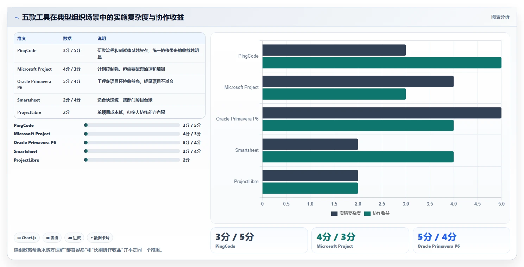Viewport: 524px width, 267px height.
Task: Click the green legend swatch for 协作收益
Action: point(367,214)
